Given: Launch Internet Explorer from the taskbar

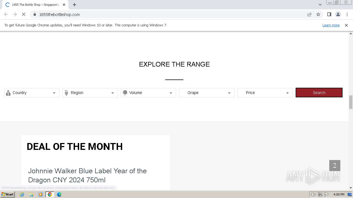Looking at the screenshot, I should coord(22,194).
